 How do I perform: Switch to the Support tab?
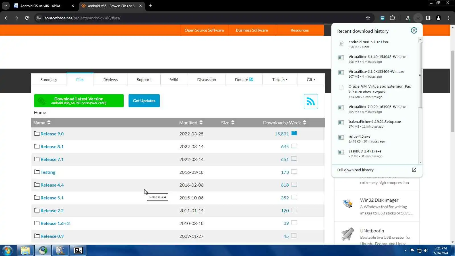tap(144, 80)
